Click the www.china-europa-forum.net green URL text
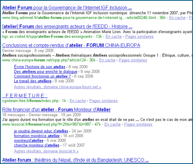Viewport: 193px width, 164px height. point(44,60)
